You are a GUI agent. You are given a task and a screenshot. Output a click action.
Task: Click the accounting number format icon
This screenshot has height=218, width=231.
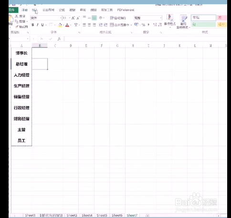[x=136, y=25]
